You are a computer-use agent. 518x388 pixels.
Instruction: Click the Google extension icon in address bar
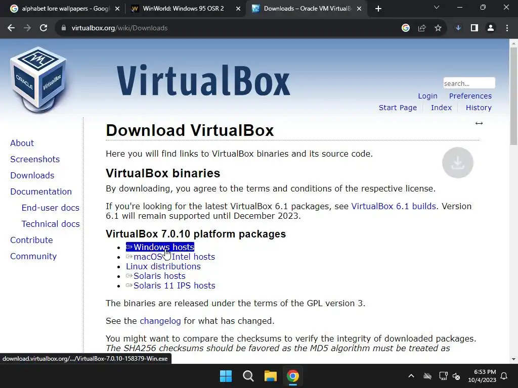pyautogui.click(x=406, y=28)
